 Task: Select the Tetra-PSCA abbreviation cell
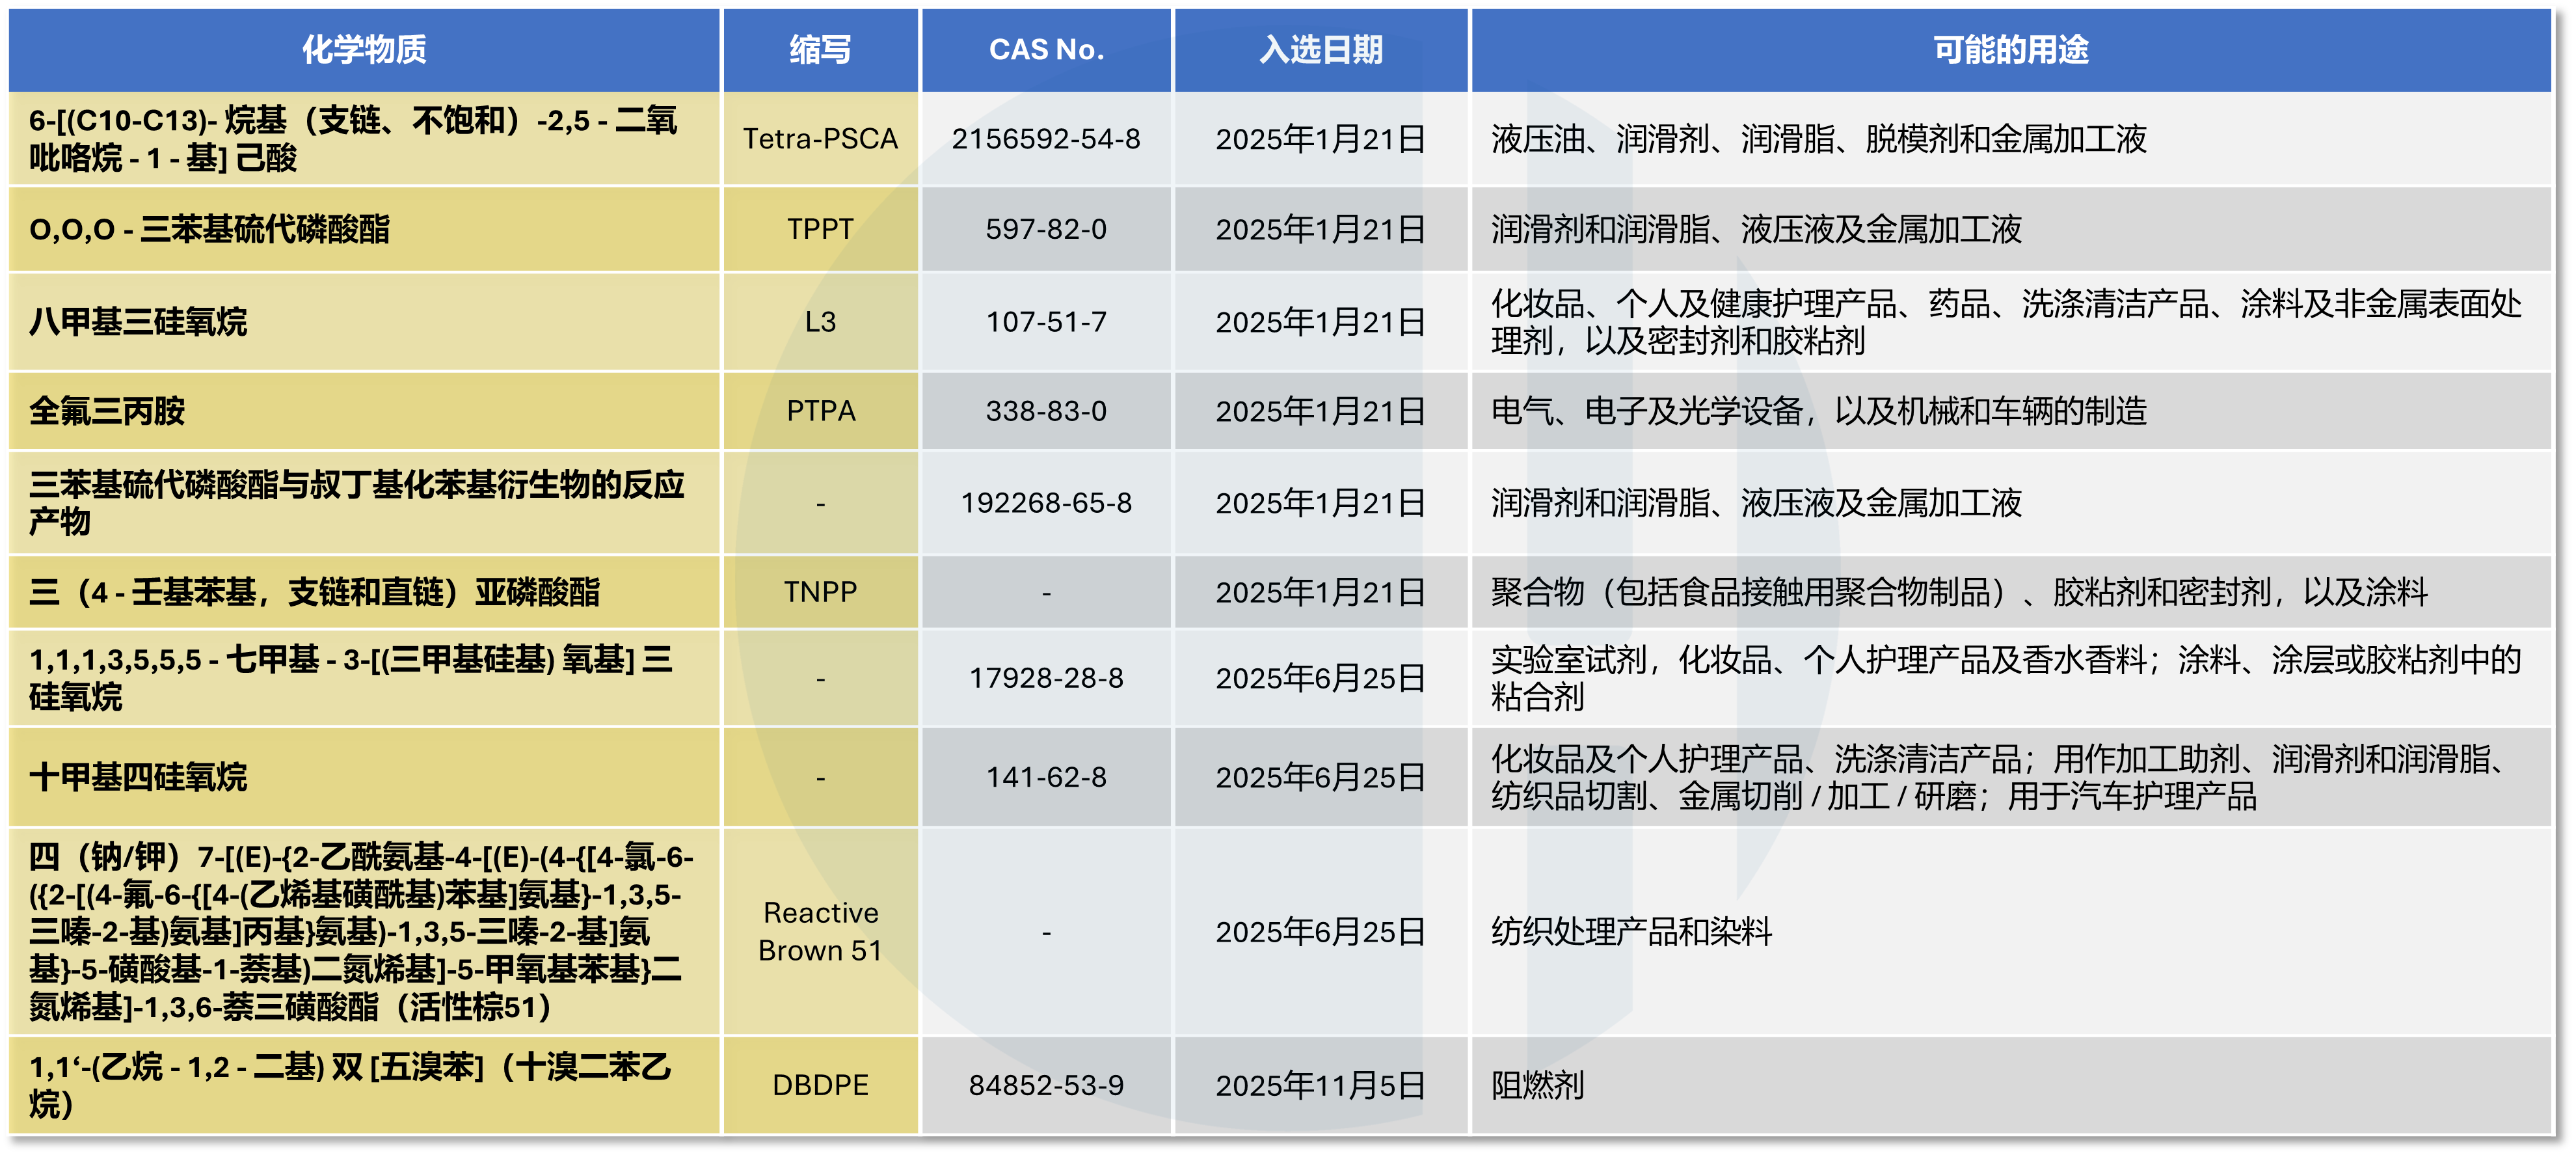tap(819, 139)
